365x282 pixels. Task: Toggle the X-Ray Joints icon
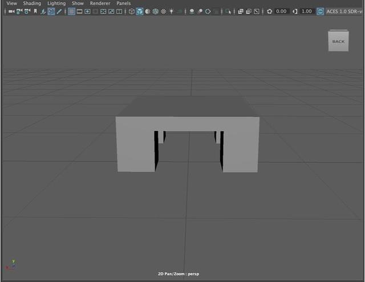[x=257, y=11]
